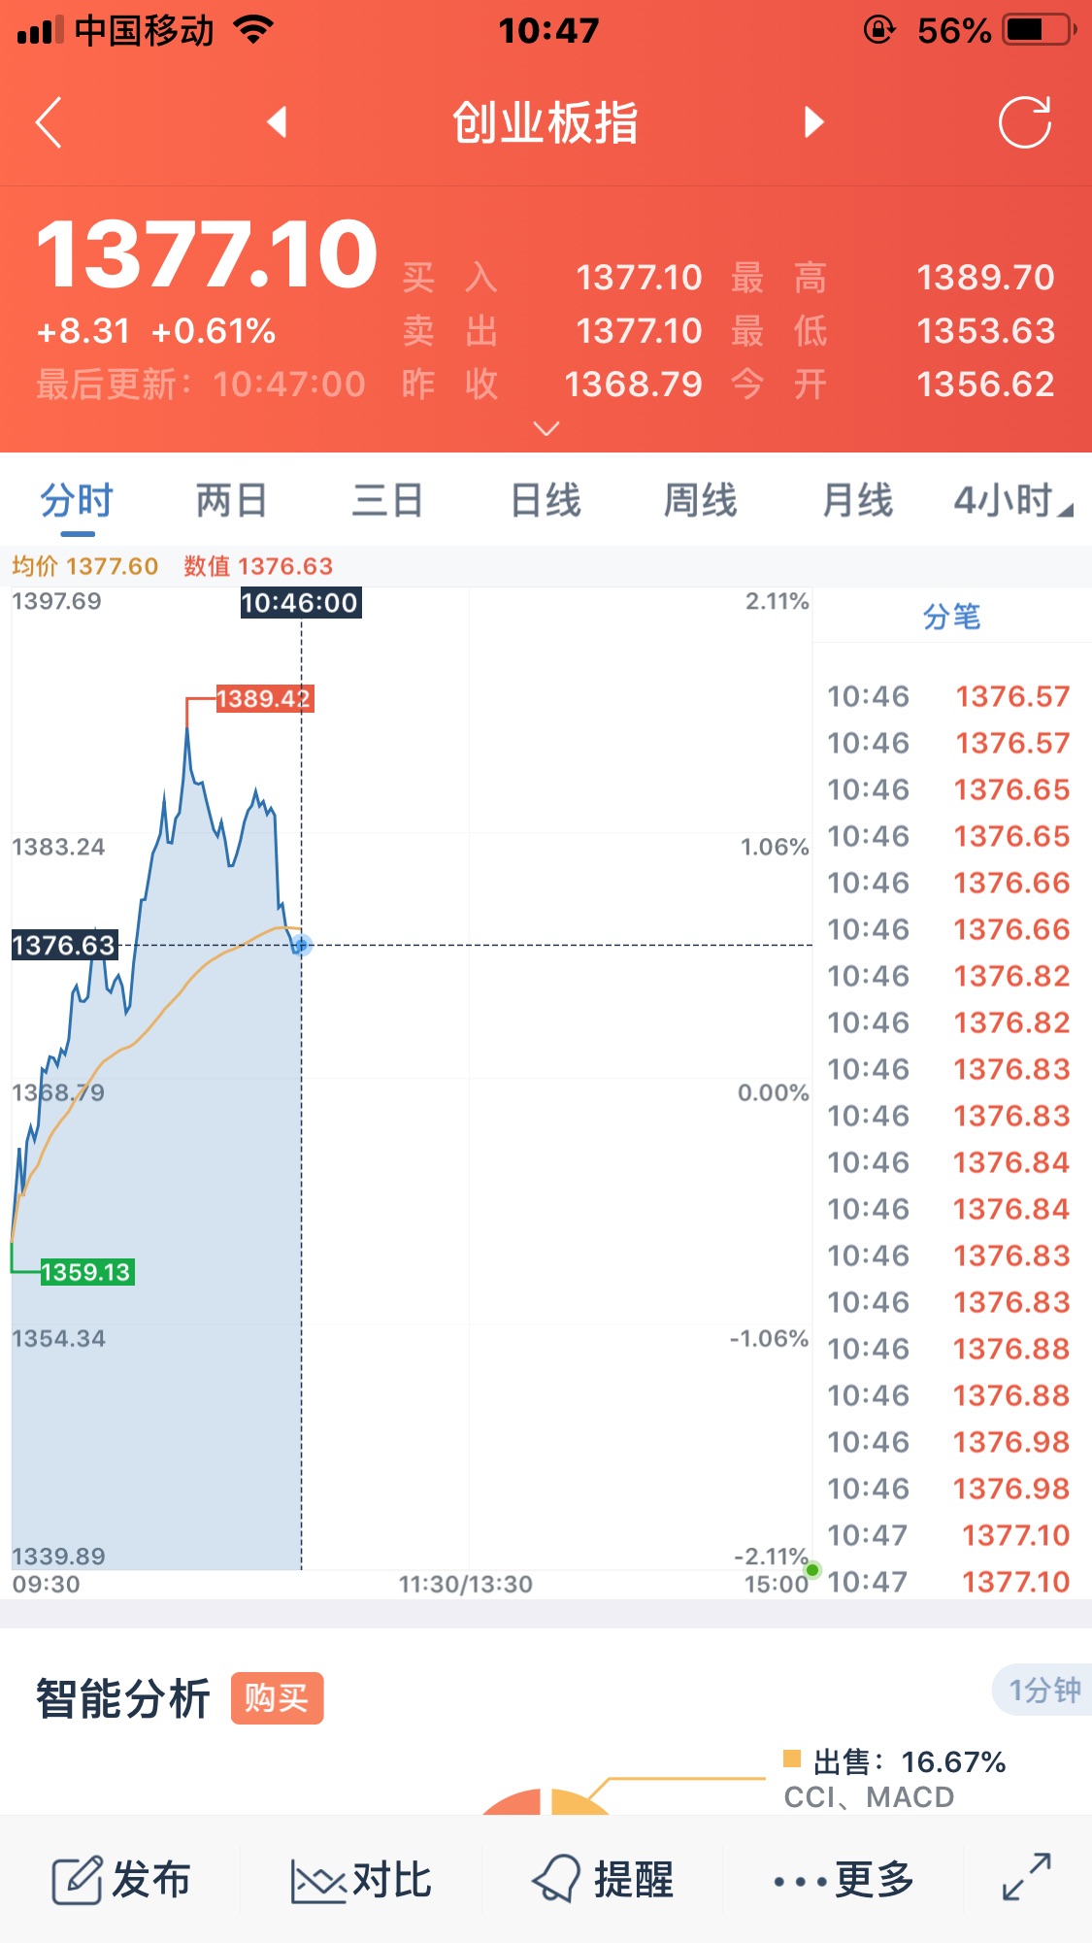The image size is (1092, 1943).
Task: Select the 两日 chart tab
Action: click(231, 501)
